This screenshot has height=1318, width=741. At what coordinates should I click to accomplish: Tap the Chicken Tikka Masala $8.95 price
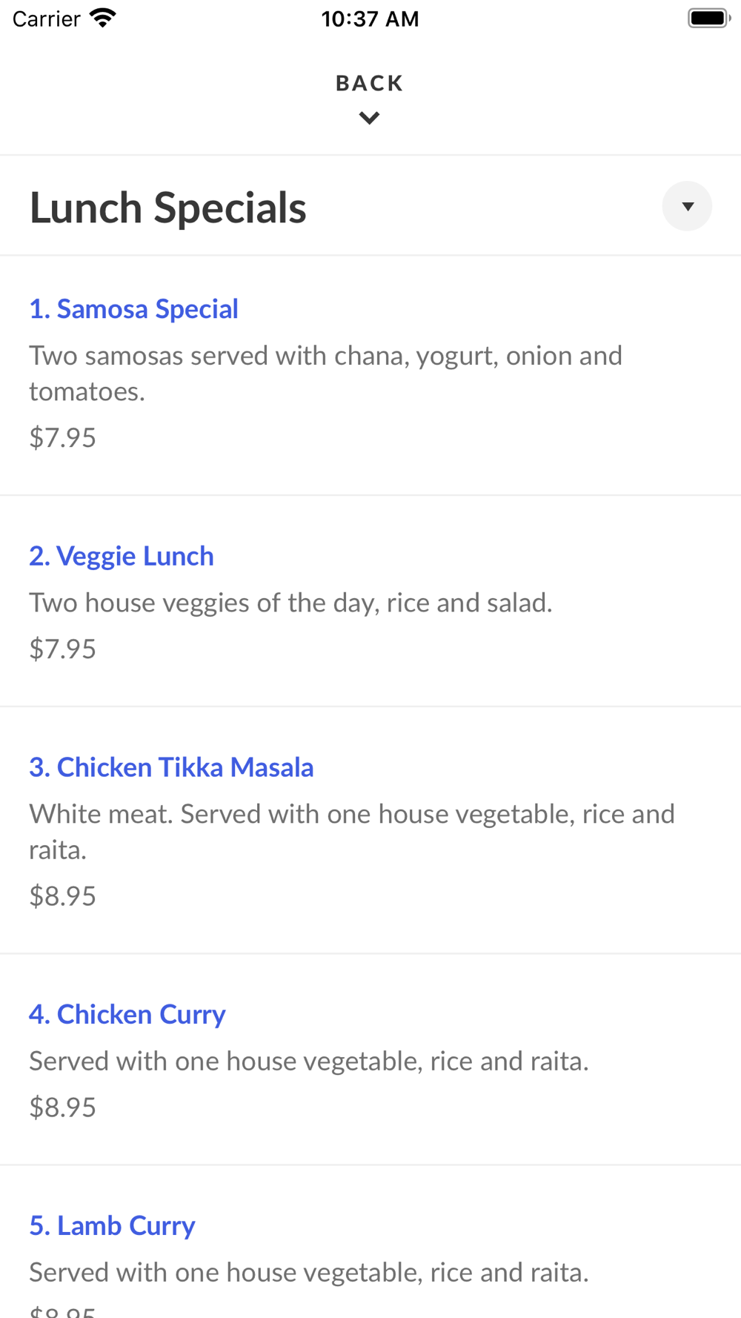[63, 895]
